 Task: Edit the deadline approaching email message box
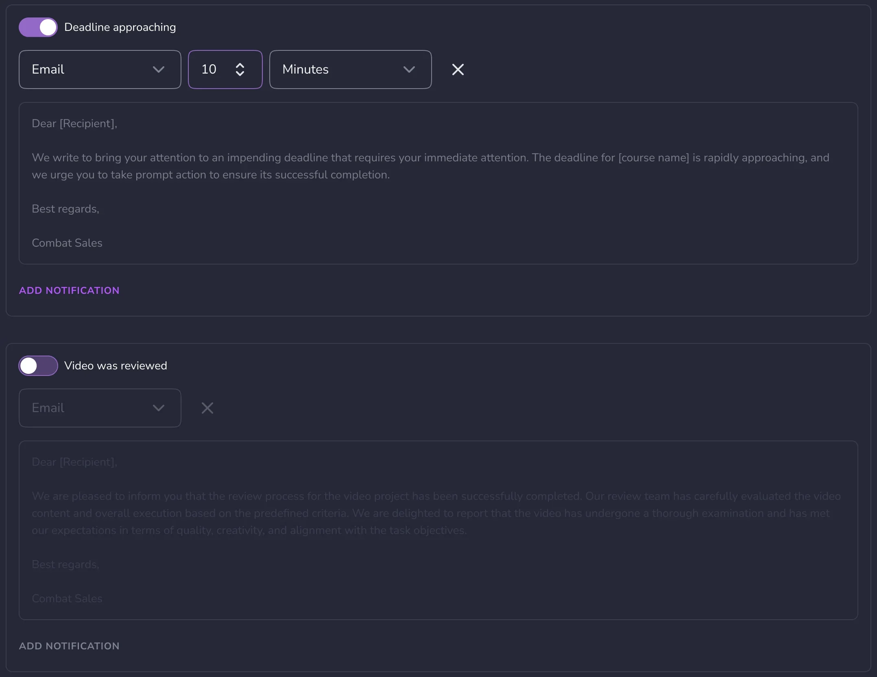[x=438, y=183]
